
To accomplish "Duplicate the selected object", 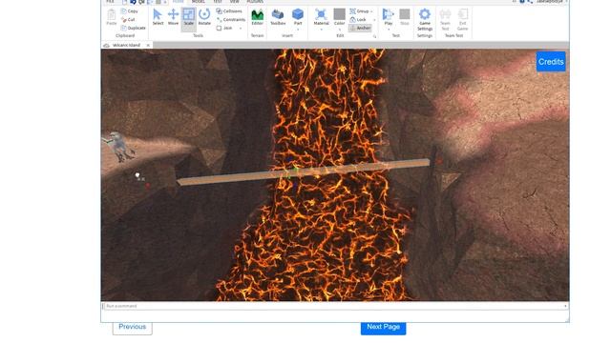I will [134, 28].
